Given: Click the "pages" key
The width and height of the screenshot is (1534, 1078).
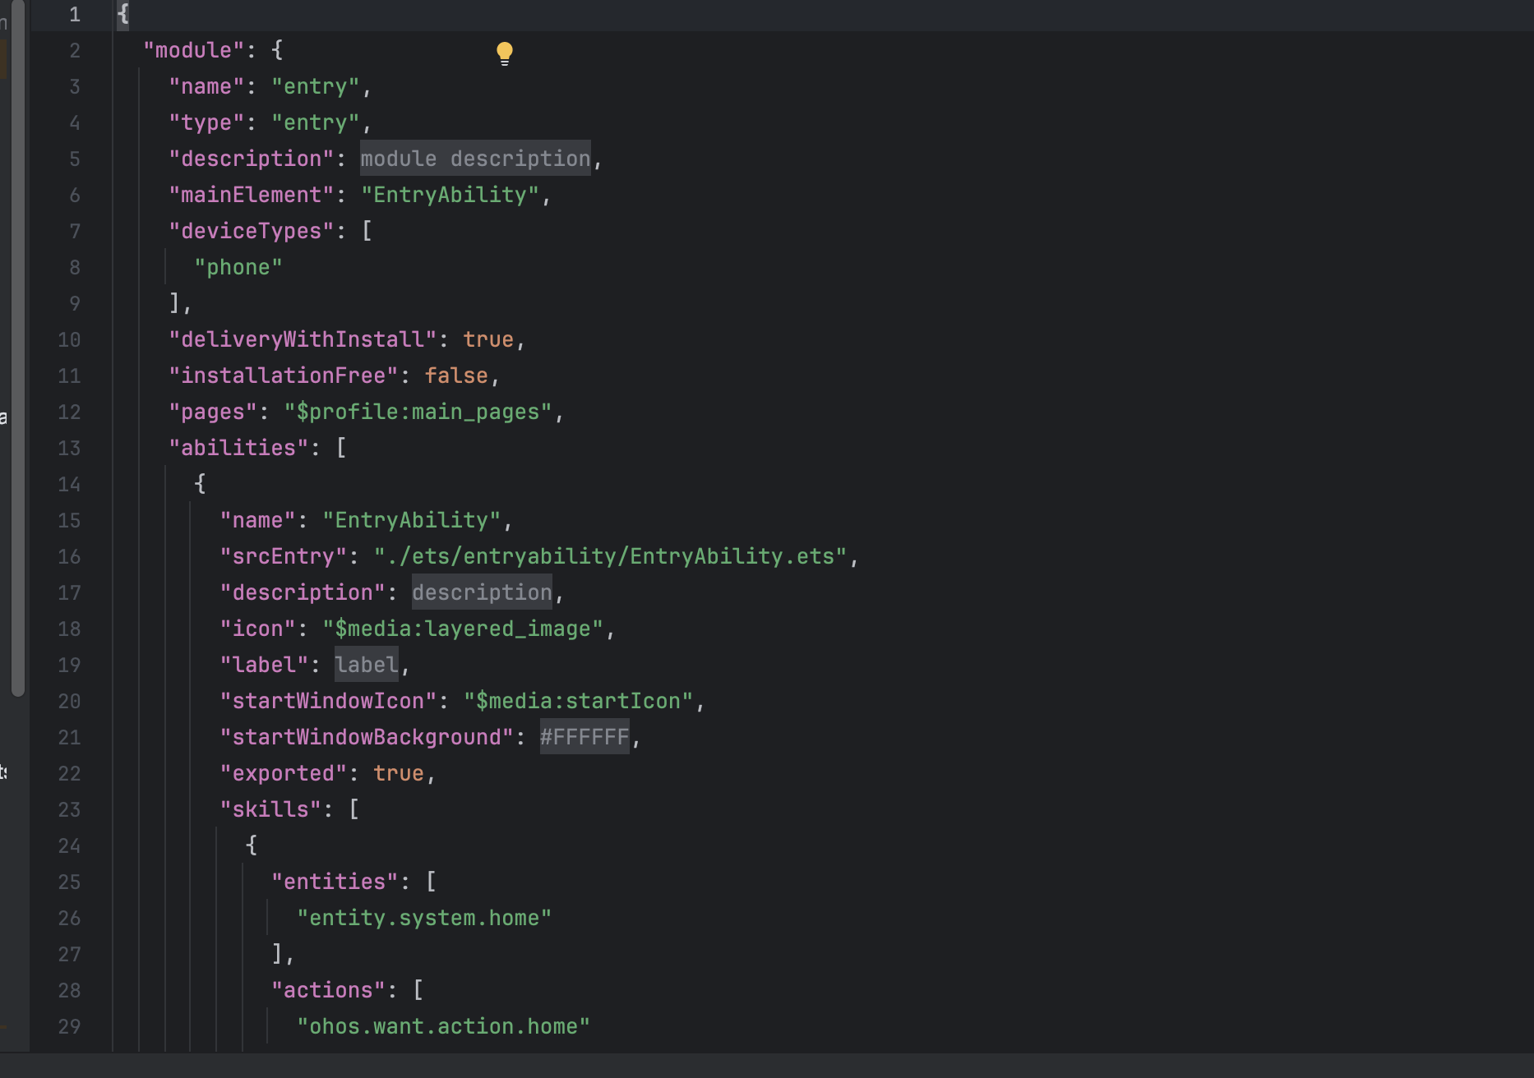Looking at the screenshot, I should [x=213, y=412].
